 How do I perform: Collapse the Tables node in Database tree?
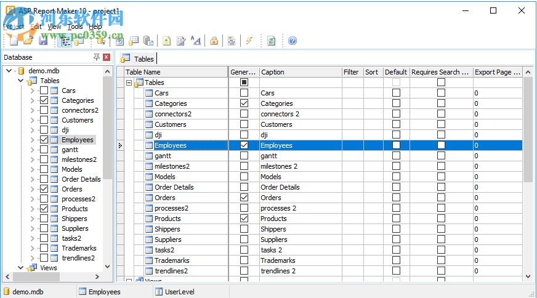(20, 81)
